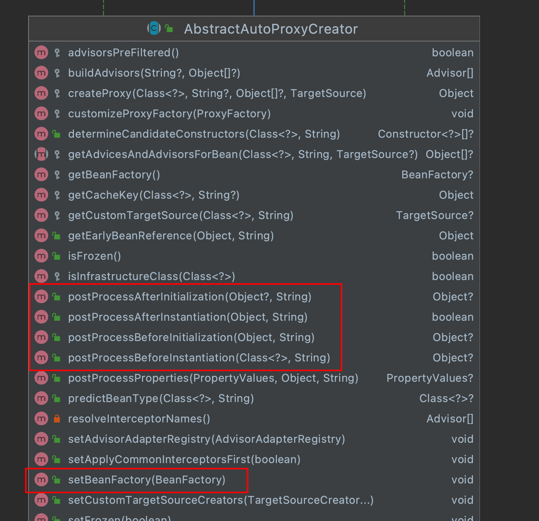The height and width of the screenshot is (521, 539).
Task: Select getCustomTargetSource(Class<?>, String) method
Action: coord(181,216)
